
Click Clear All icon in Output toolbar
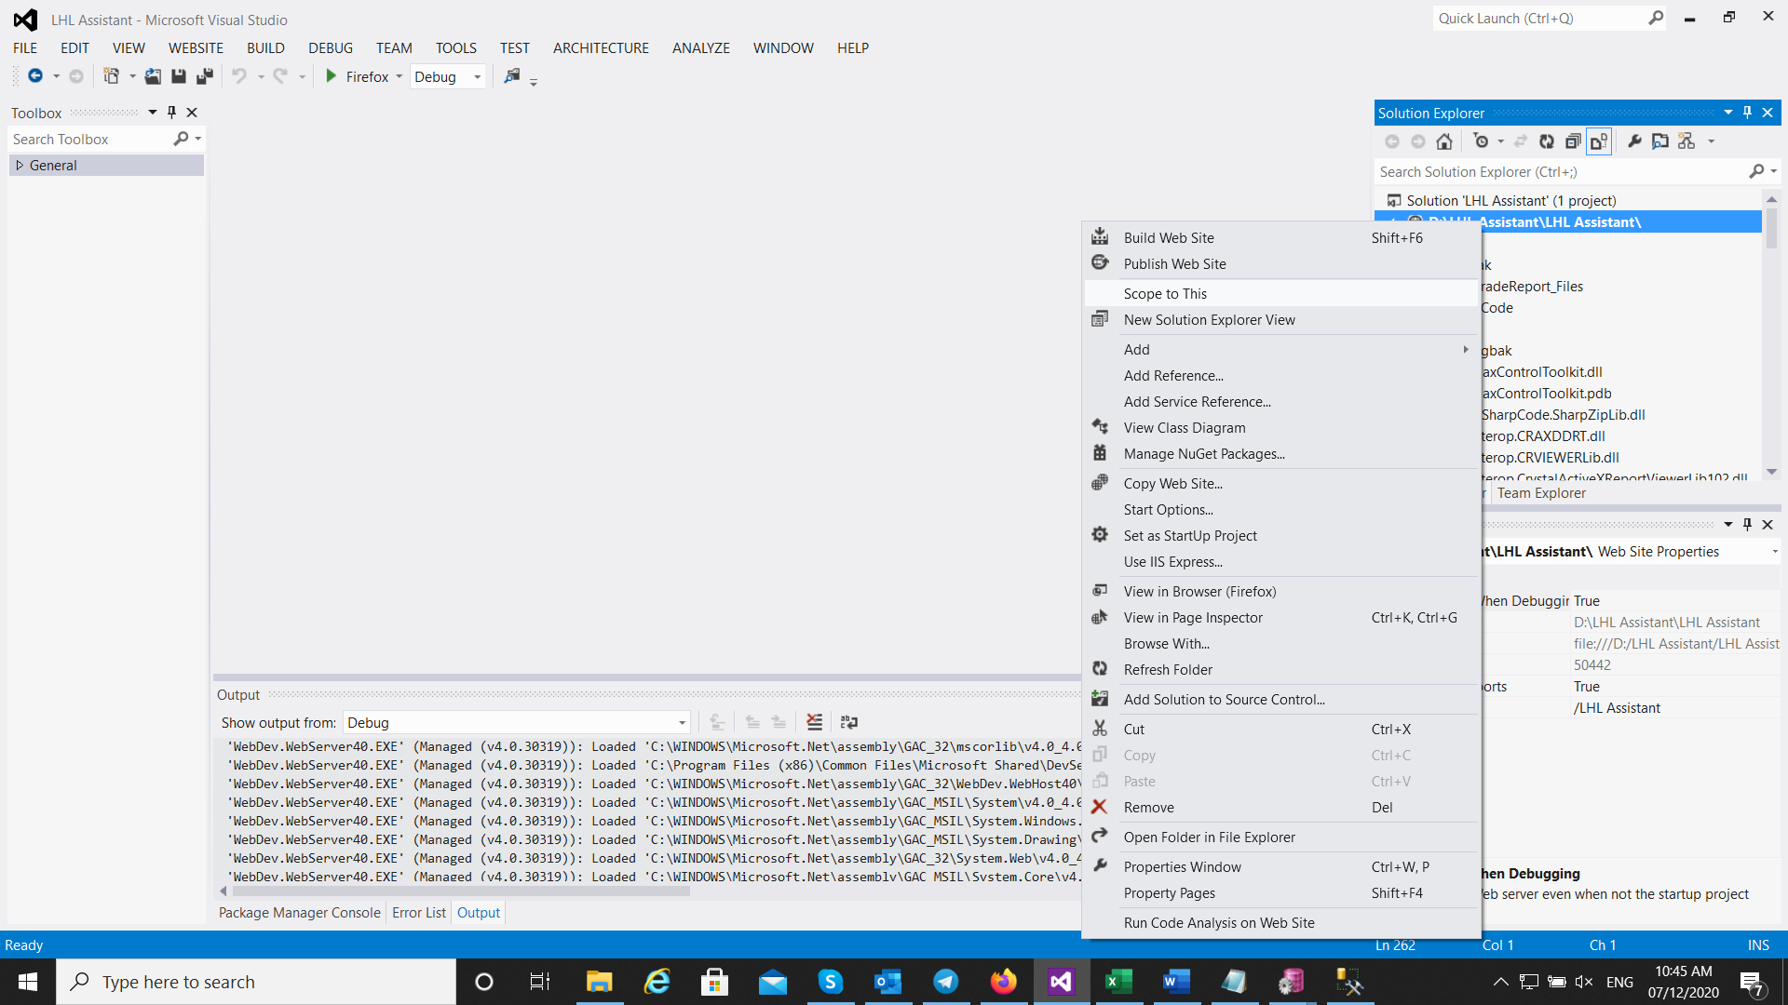pos(815,722)
